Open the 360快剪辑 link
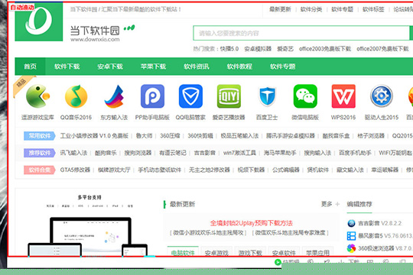 point(200,136)
